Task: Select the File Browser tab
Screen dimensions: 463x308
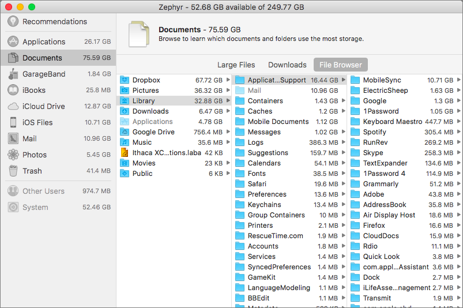Action: pyautogui.click(x=341, y=65)
